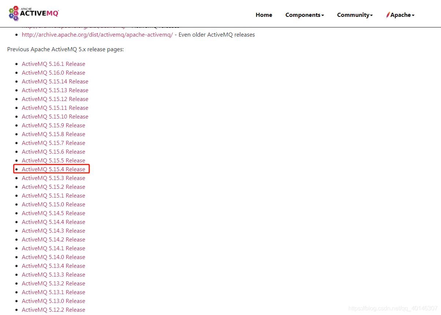Open ActiveMQ 5.13.0 Release page
441x315 pixels.
pos(53,301)
